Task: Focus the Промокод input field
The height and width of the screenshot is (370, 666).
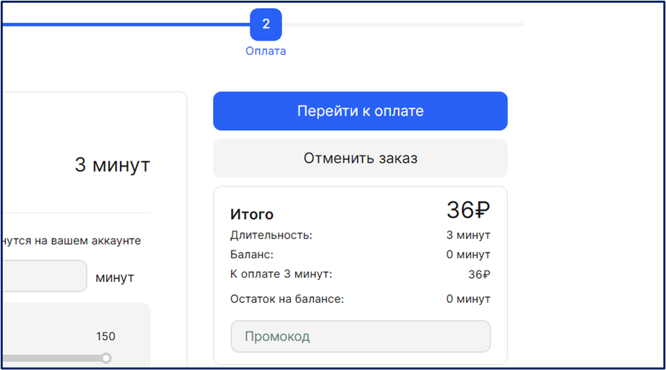Action: pos(361,337)
